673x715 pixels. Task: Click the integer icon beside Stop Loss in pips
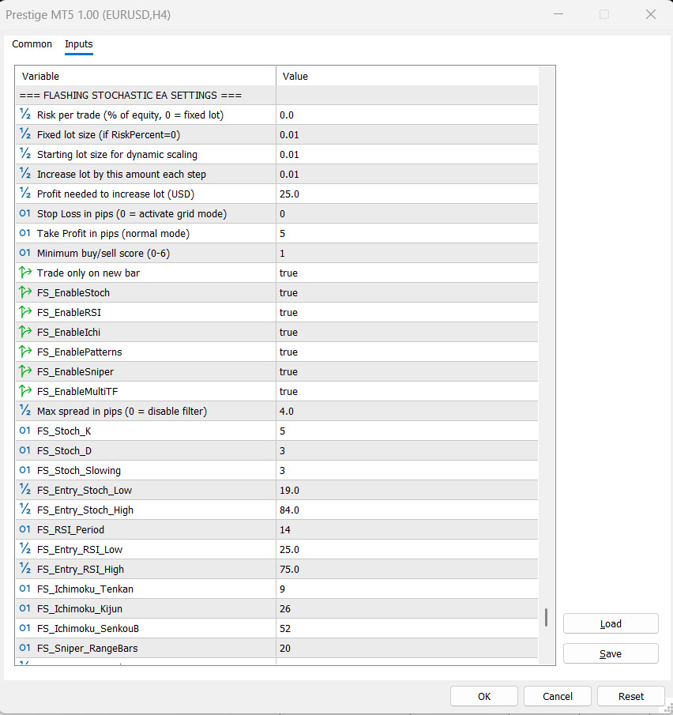25,213
